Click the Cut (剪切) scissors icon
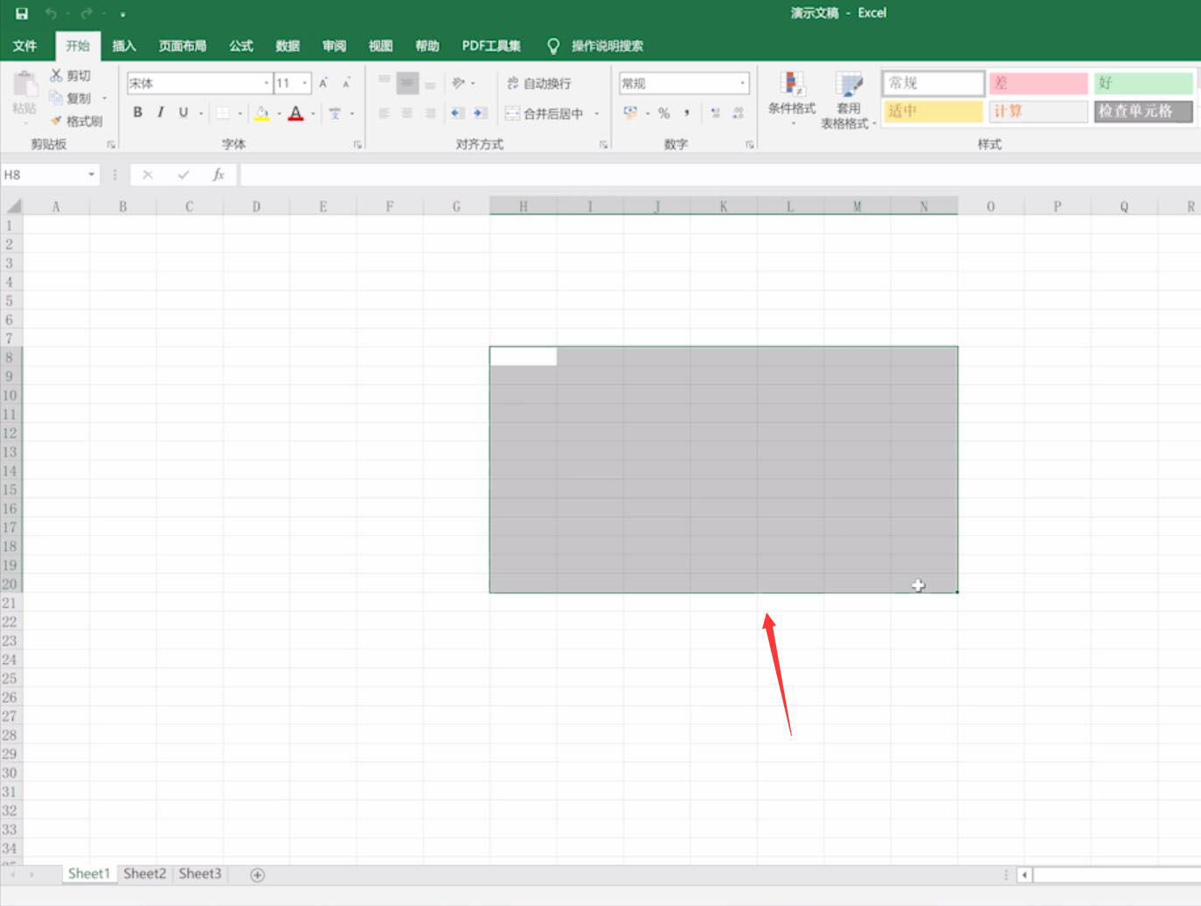 [x=56, y=76]
